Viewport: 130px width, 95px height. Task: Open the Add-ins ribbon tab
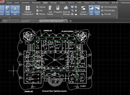pos(71,3)
